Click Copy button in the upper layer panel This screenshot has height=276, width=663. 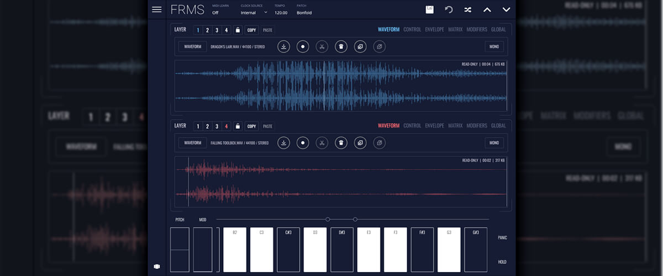[251, 30]
